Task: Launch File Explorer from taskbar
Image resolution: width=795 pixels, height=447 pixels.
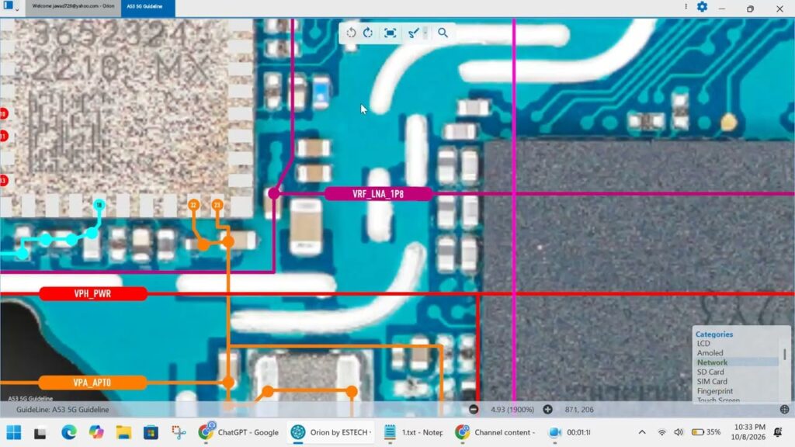Action: [x=123, y=432]
